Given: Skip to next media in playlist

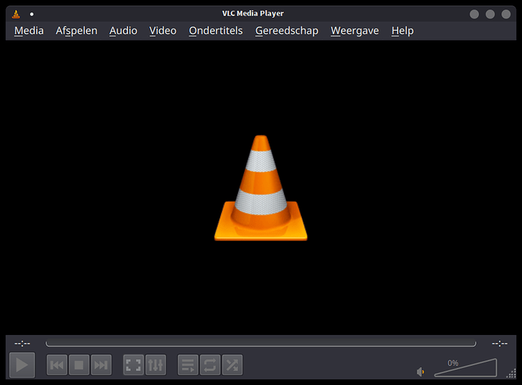Looking at the screenshot, I should (101, 365).
